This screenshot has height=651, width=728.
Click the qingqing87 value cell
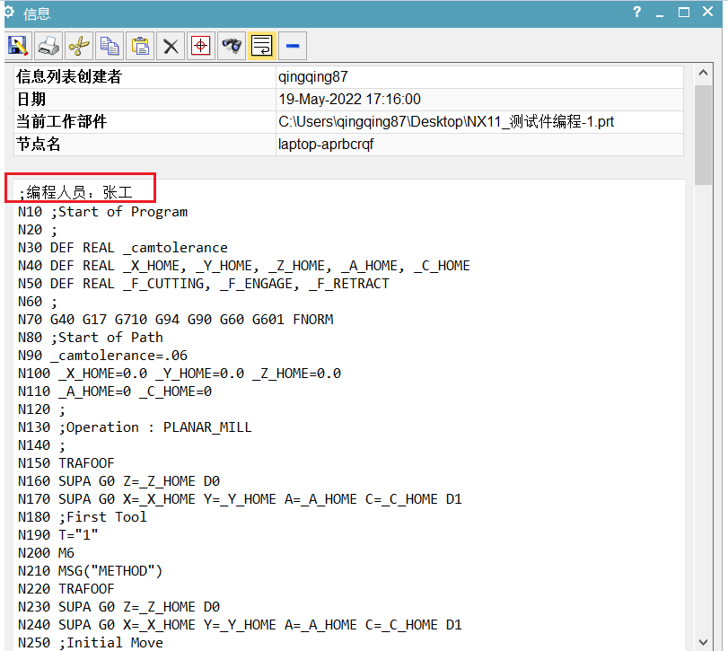click(479, 76)
